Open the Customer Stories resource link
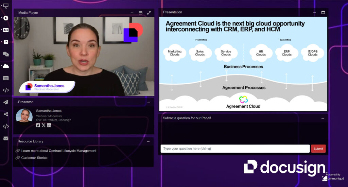Image resolution: width=348 pixels, height=187 pixels. click(x=34, y=158)
